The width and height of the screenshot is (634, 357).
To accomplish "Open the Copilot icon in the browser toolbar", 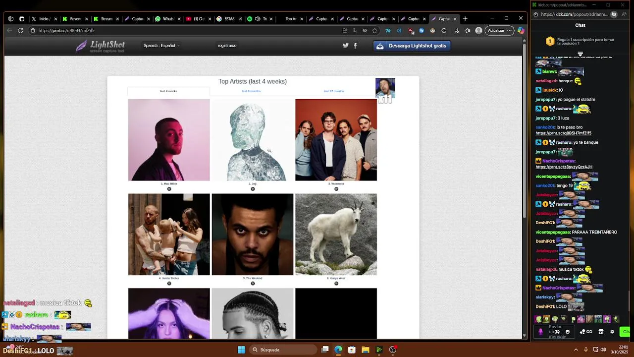I will 521,30.
